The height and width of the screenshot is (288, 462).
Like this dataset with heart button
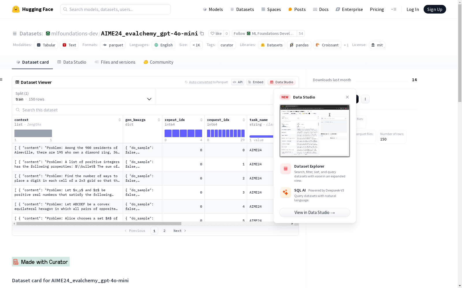216,33
